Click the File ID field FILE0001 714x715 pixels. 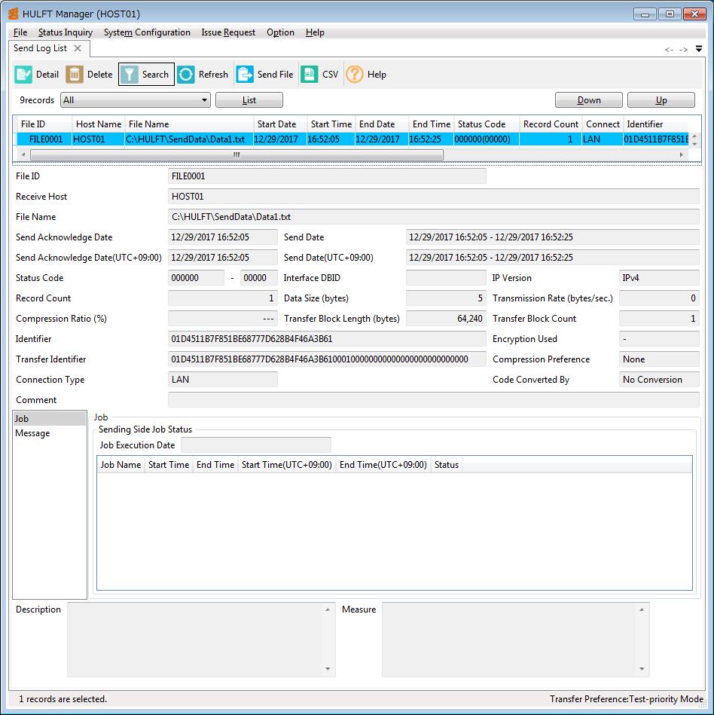click(327, 176)
